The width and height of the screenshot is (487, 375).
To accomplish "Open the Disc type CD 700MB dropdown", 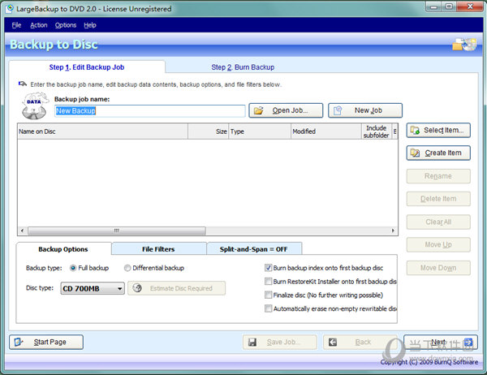I will point(93,288).
